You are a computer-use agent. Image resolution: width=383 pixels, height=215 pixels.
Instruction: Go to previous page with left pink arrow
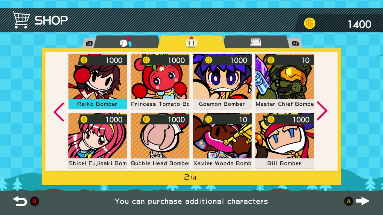(59, 112)
